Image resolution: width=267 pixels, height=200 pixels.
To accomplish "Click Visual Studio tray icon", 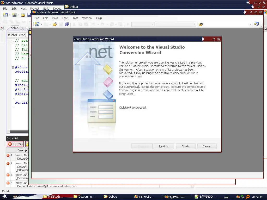I will 238,197.
